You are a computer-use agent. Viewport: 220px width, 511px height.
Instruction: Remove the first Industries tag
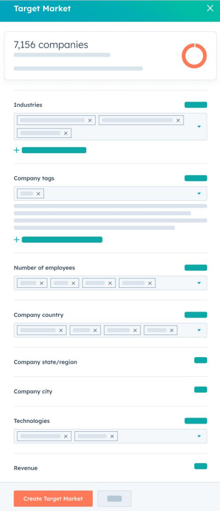click(x=90, y=120)
